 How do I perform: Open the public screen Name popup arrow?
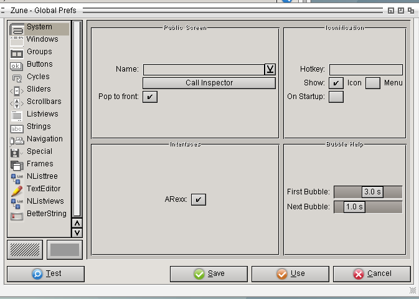270,69
